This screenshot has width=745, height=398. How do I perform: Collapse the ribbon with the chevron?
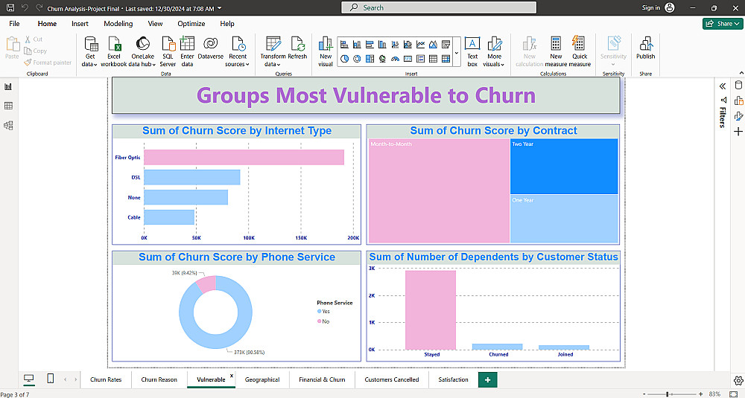(x=741, y=73)
